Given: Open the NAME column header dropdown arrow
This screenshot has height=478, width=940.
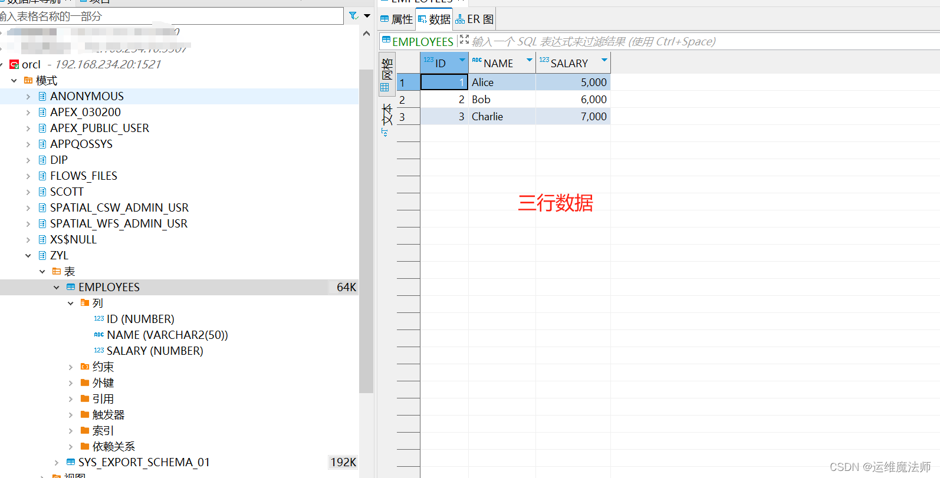Looking at the screenshot, I should tap(530, 60).
